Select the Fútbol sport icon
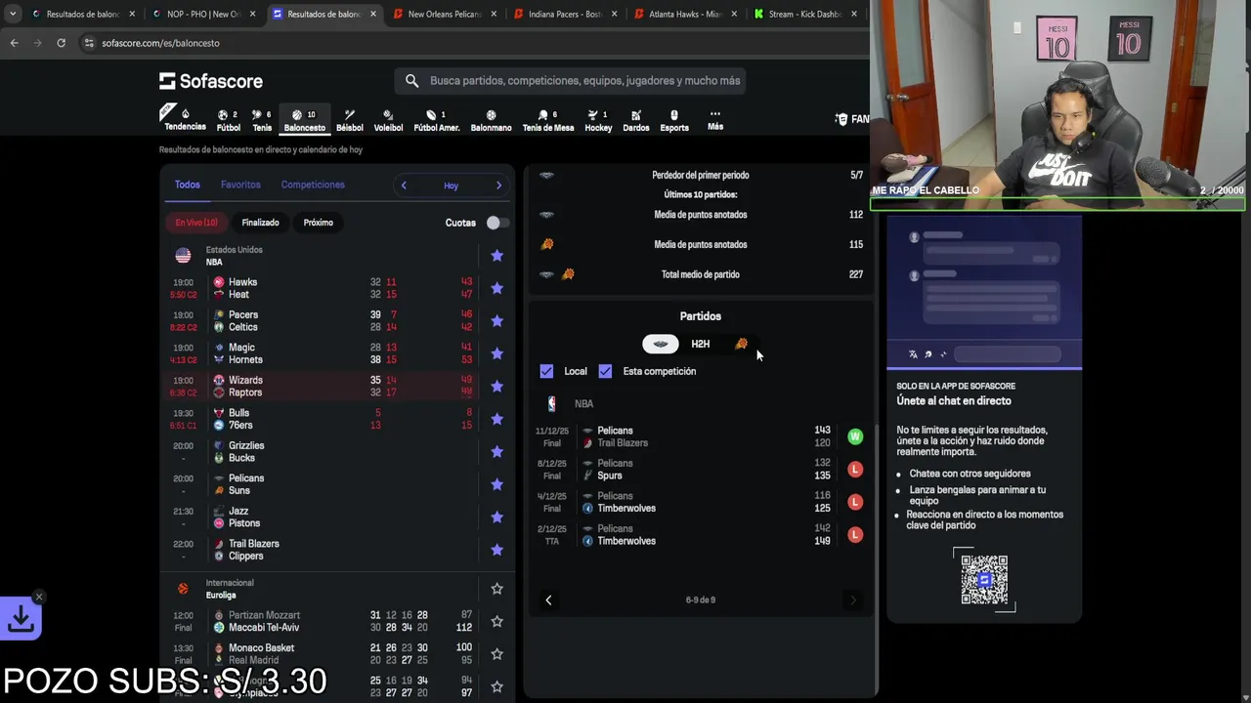The height and width of the screenshot is (703, 1251). click(x=228, y=120)
